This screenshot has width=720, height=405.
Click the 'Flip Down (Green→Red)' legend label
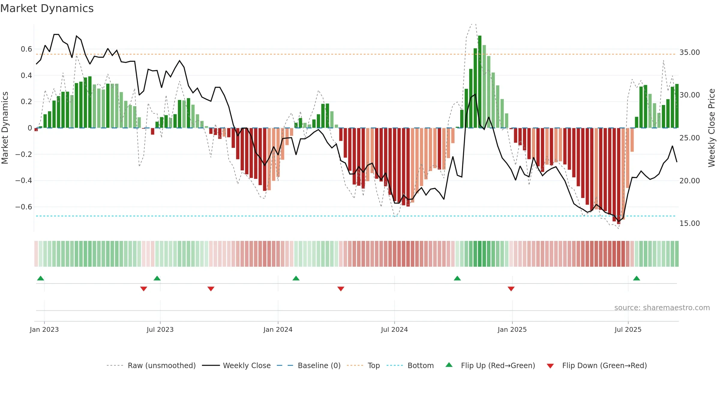(x=604, y=365)
